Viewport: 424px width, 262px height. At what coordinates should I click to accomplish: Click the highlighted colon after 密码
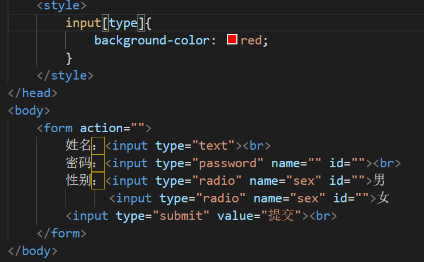coord(98,163)
